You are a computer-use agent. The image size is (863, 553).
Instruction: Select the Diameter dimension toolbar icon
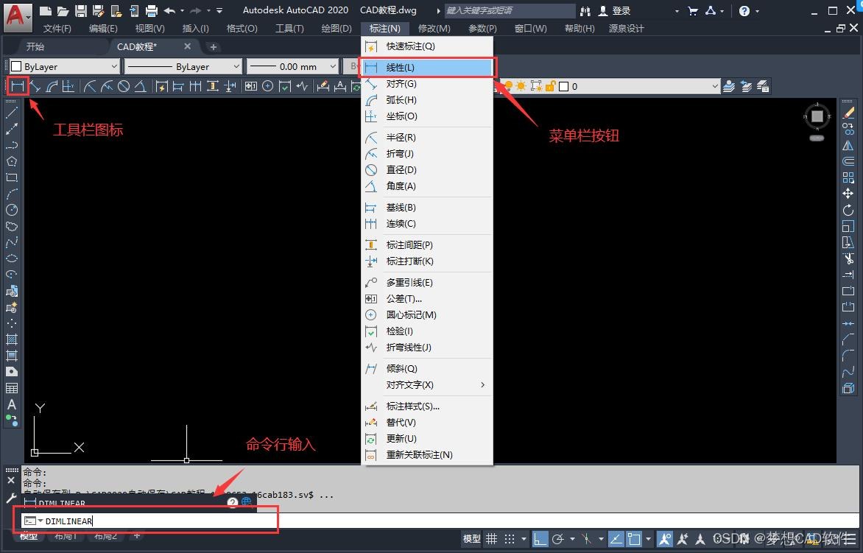(x=124, y=86)
